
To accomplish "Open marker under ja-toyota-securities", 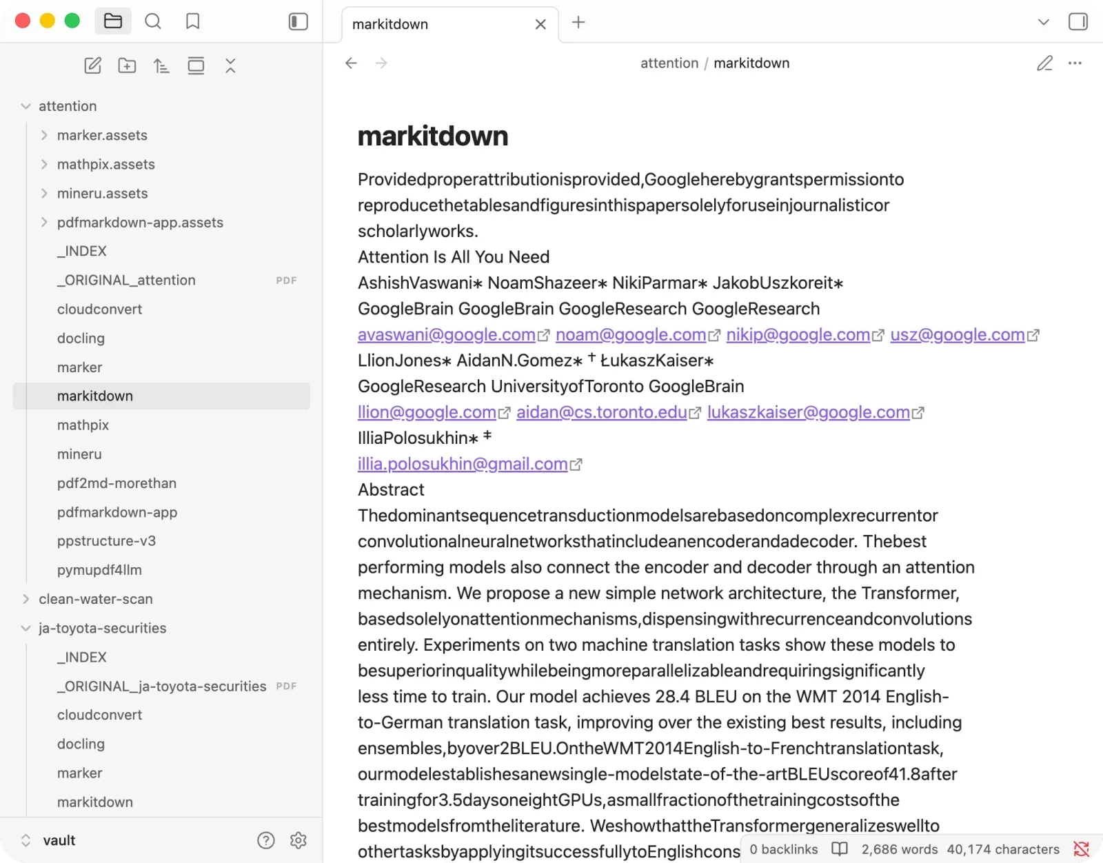I will pos(161,773).
